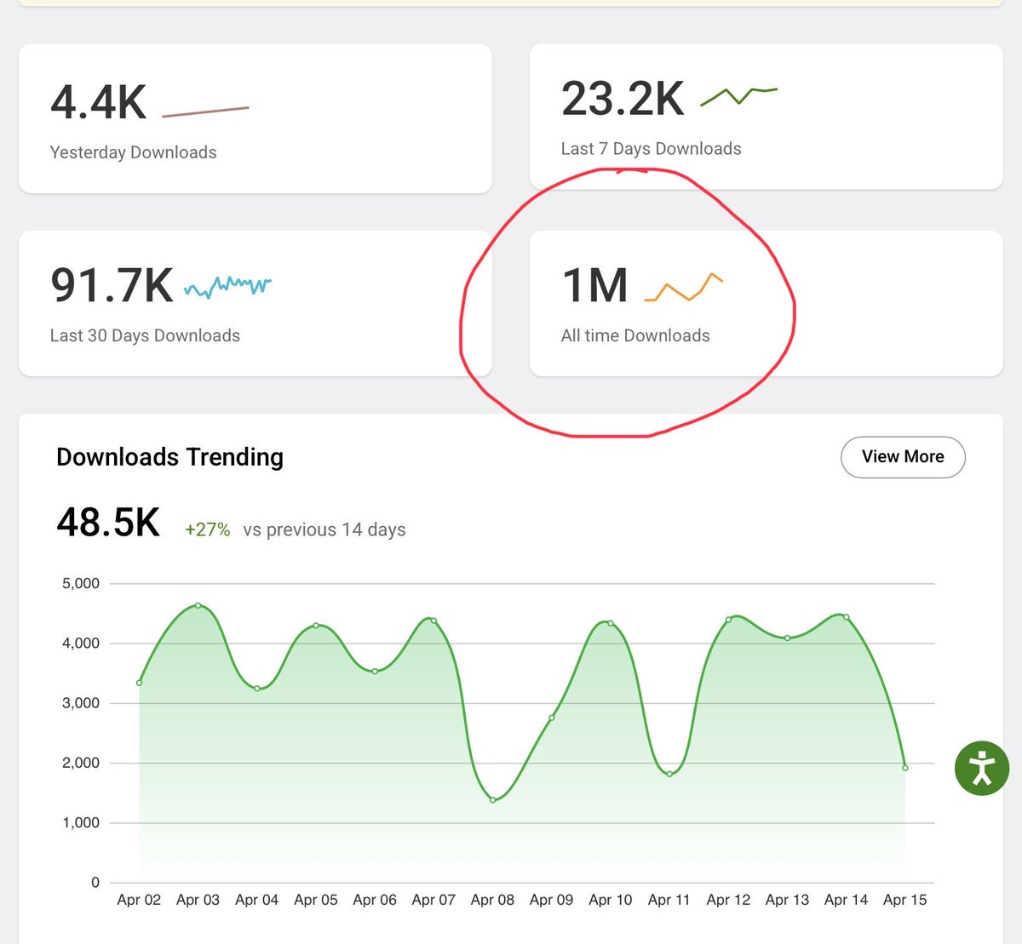The height and width of the screenshot is (944, 1022).
Task: Select the Apr 09 data point
Action: (552, 718)
